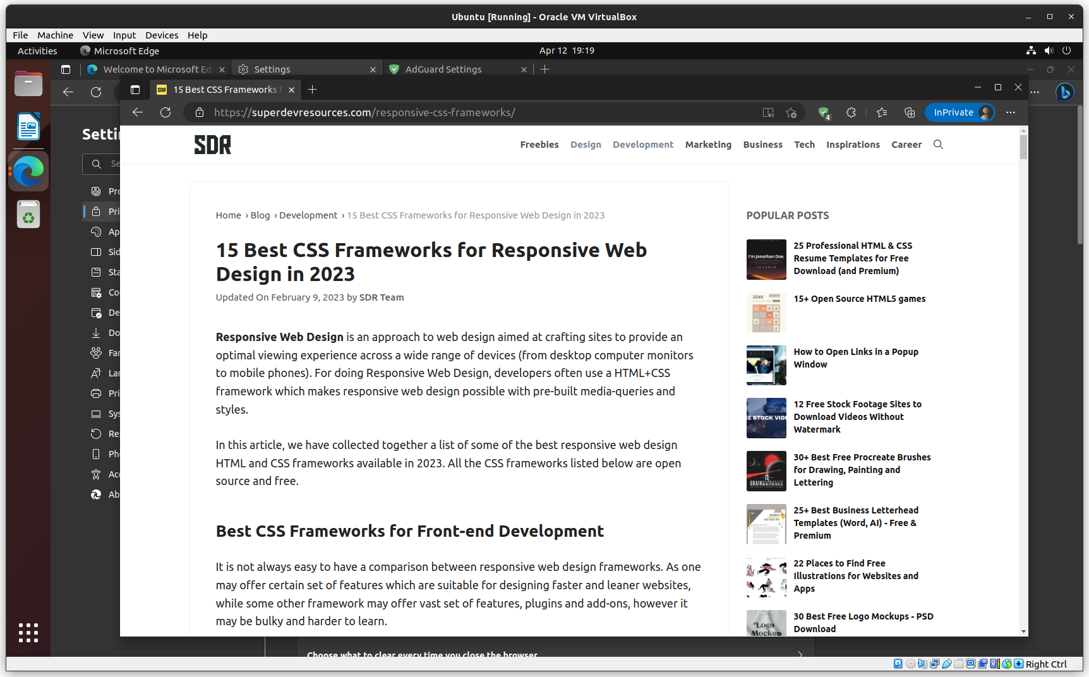Open the AdGuard shield extension icon

pos(824,112)
